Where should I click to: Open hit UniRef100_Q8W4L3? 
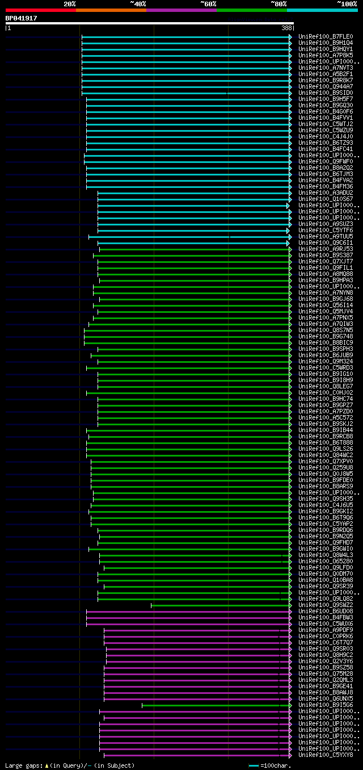point(326,555)
